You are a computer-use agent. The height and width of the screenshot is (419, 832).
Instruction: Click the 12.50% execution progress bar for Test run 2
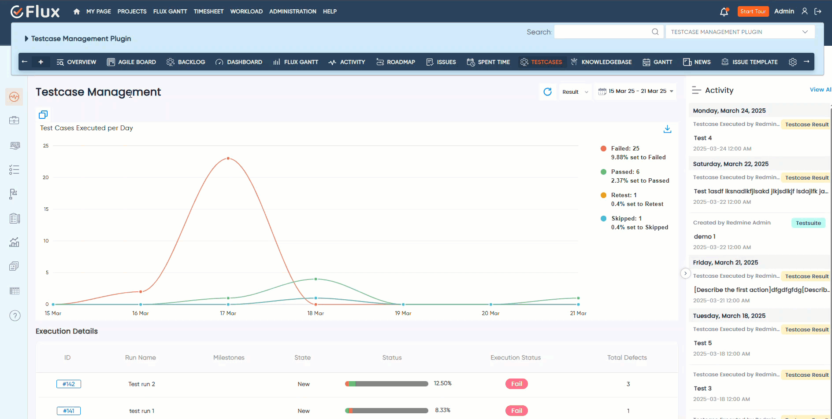386,383
